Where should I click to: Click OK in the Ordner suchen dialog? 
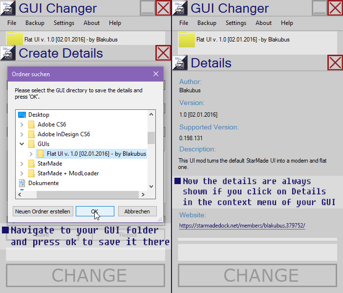[95, 211]
